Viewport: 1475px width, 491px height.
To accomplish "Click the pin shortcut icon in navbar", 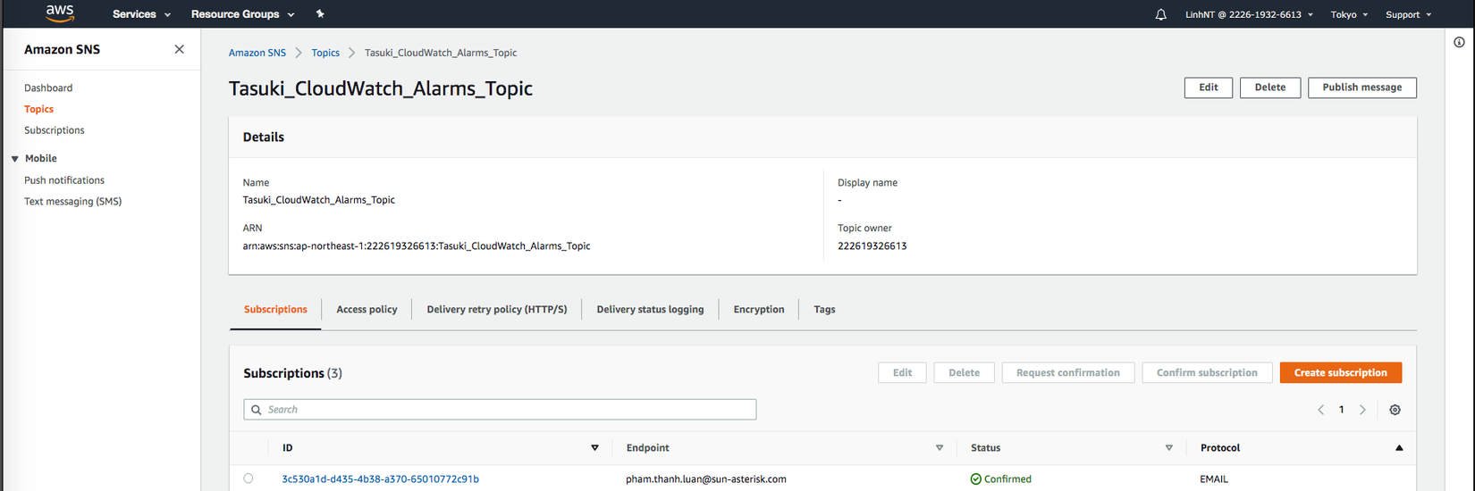I will click(x=320, y=14).
